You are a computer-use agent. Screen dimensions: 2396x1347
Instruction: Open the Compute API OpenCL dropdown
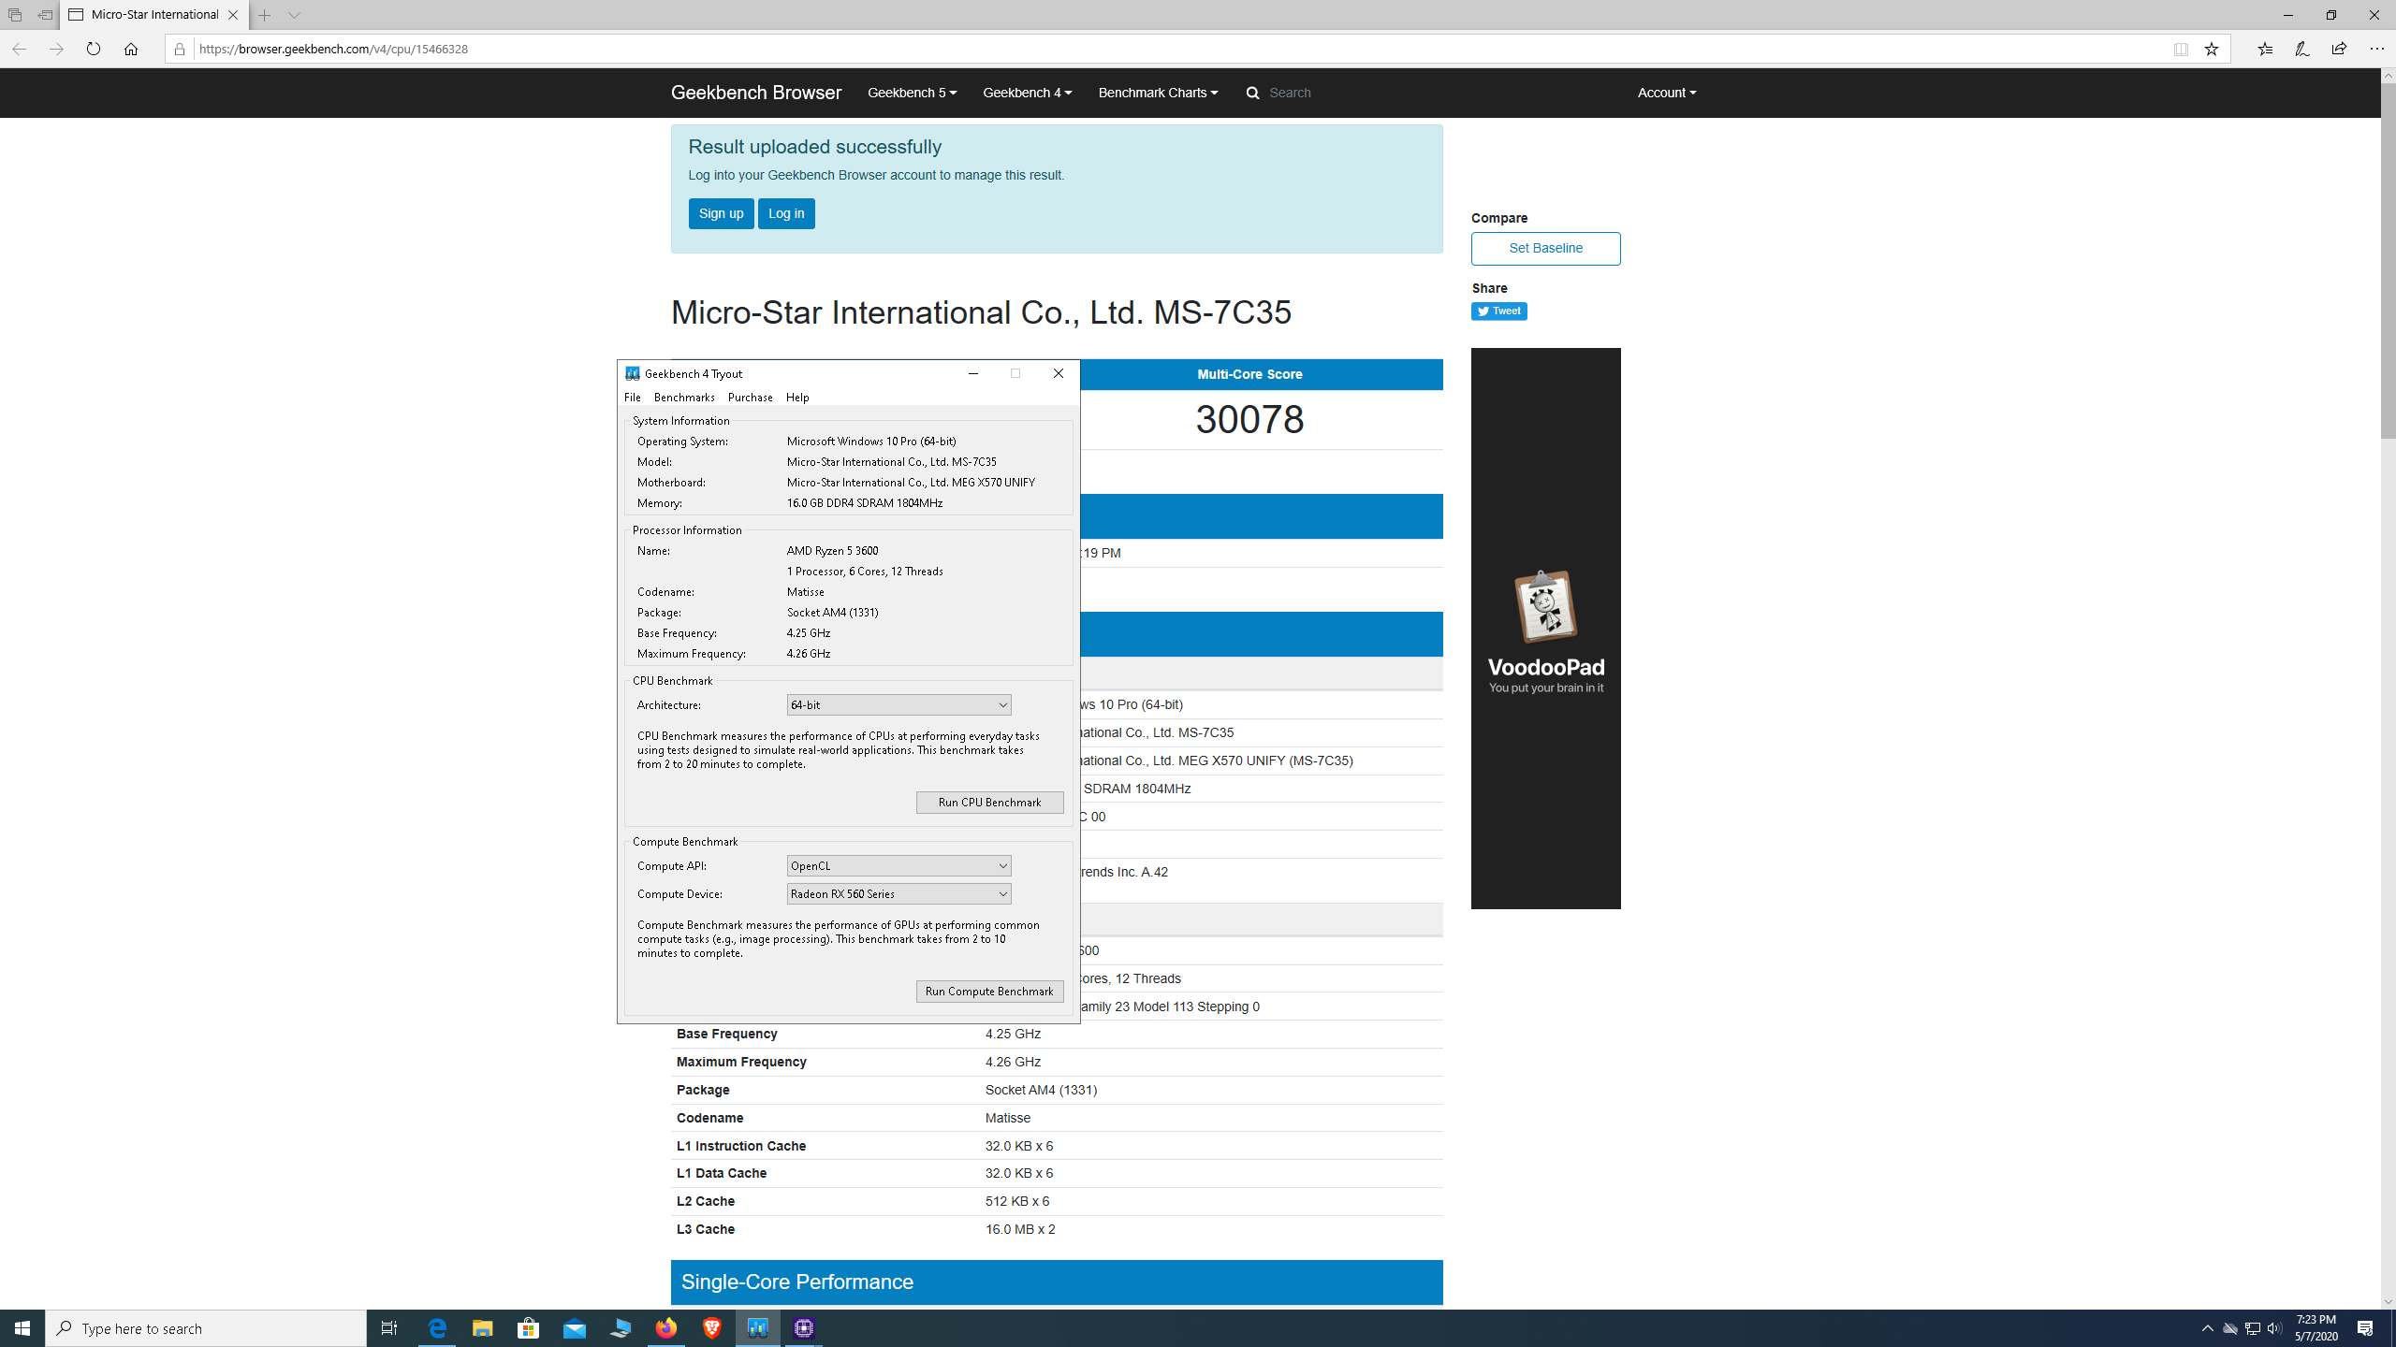click(898, 866)
